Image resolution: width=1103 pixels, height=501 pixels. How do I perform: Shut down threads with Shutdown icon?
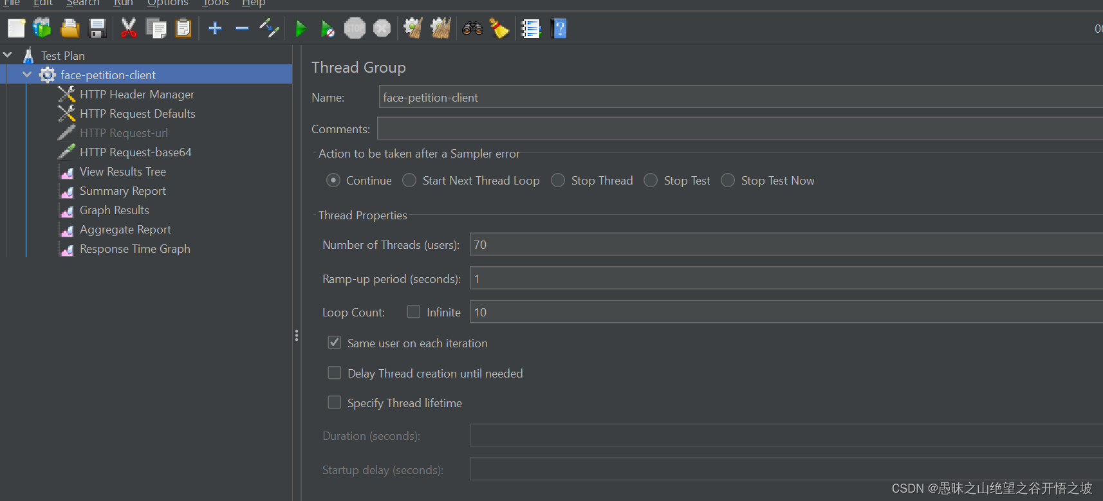coord(382,28)
